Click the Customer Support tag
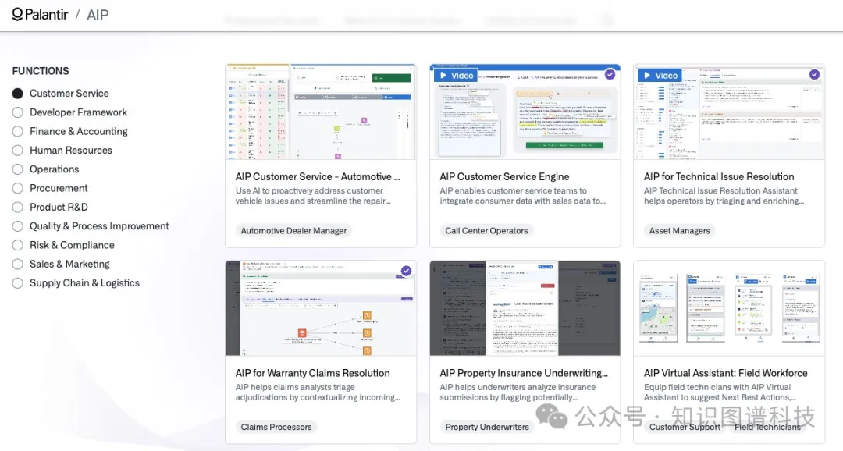This screenshot has width=843, height=451. [685, 427]
